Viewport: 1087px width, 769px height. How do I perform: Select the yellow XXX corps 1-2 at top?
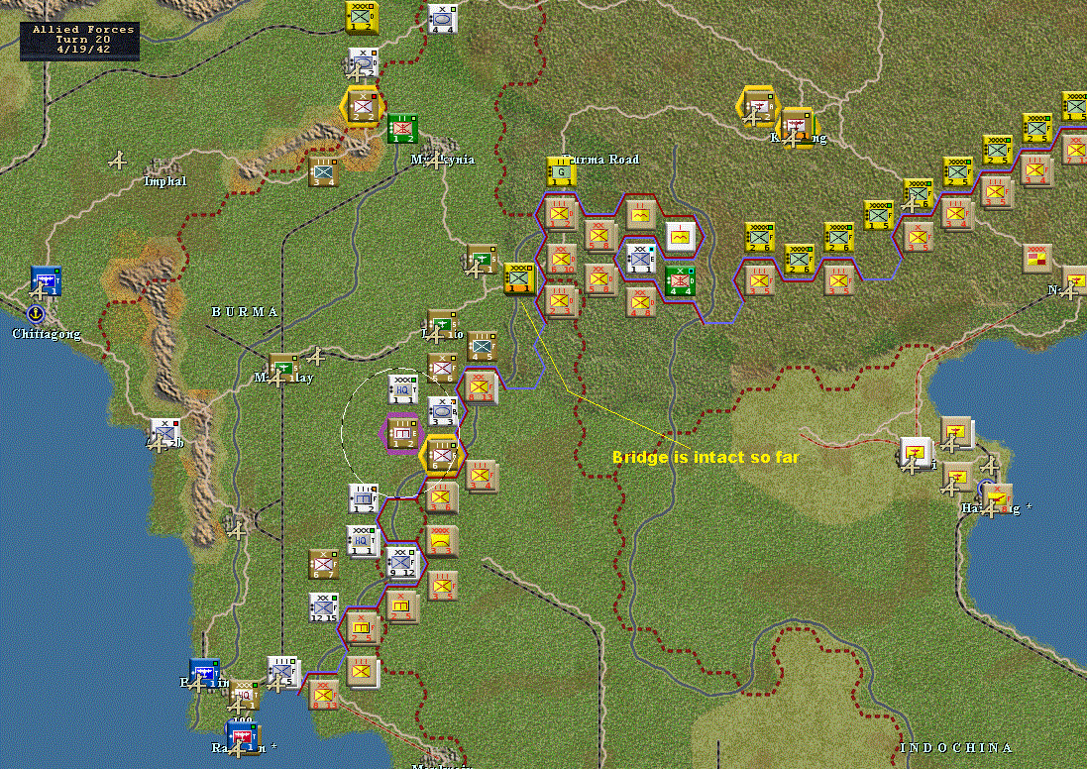362,17
